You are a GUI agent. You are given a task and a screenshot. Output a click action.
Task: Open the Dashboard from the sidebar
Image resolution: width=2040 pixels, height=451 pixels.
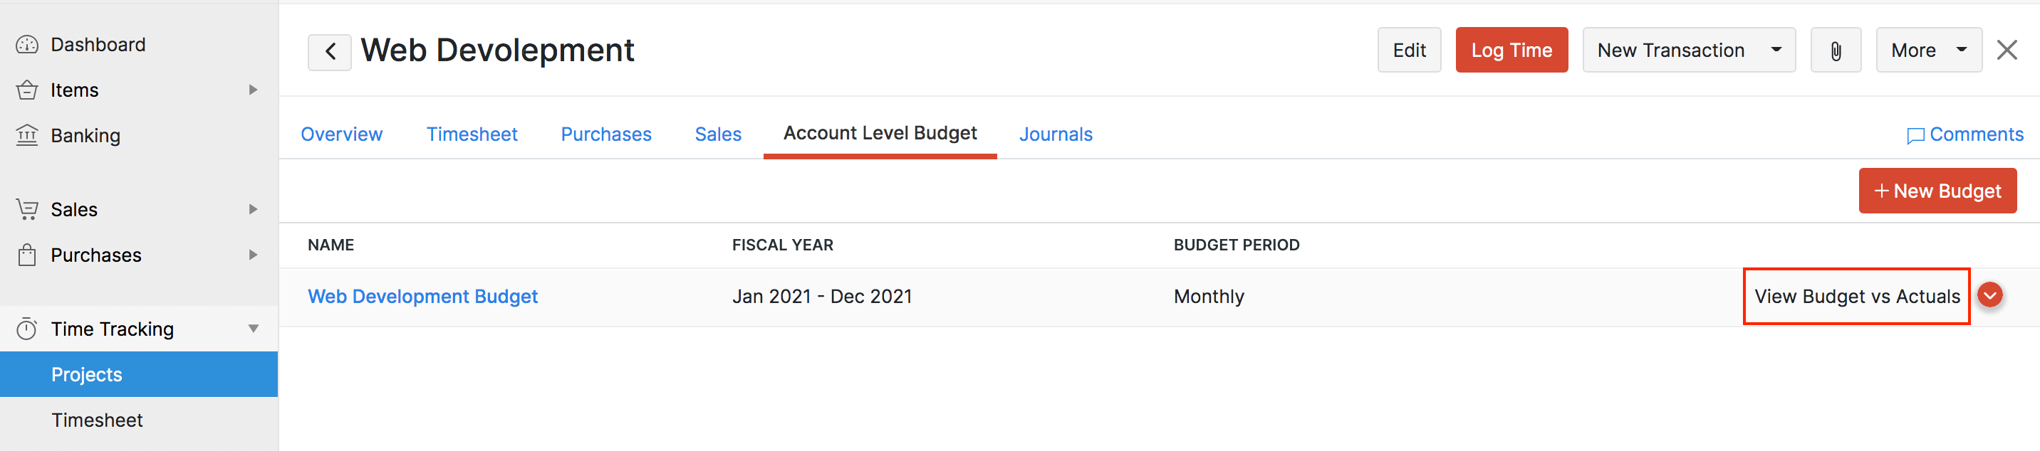coord(28,44)
